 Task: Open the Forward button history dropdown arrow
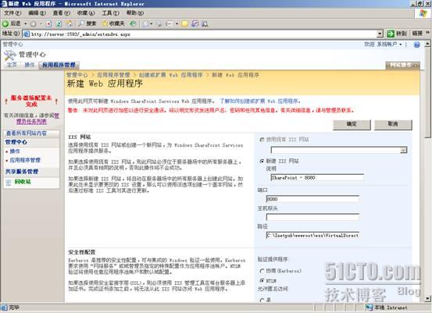[x=41, y=24]
